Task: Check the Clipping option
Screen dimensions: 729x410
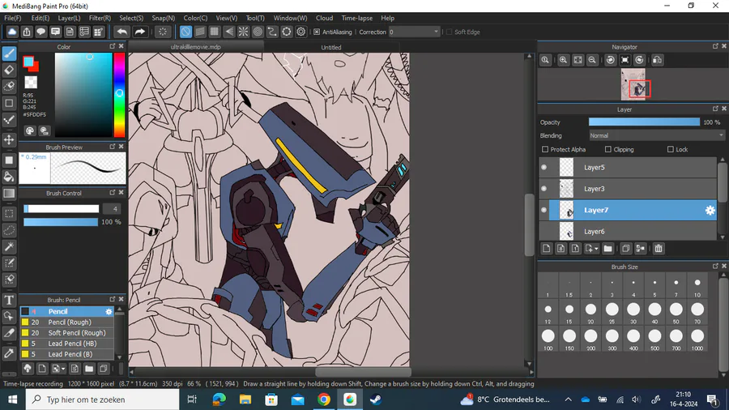Action: tap(608, 149)
